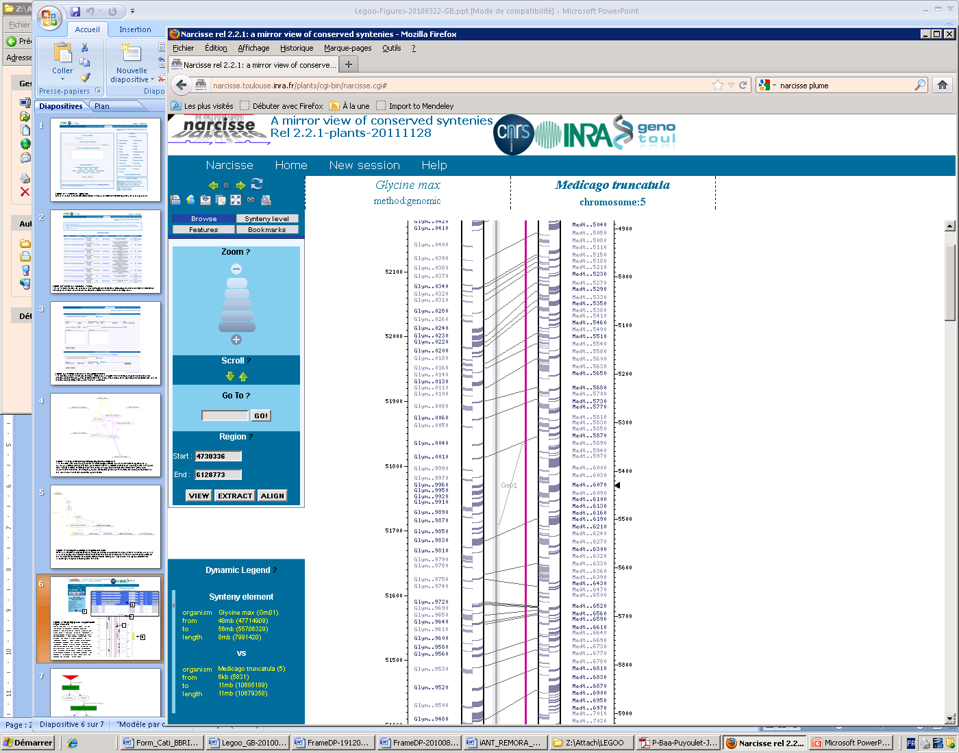Screen dimensions: 959x753
Task: Click the search magnifier in Firefox search box
Action: pos(920,85)
